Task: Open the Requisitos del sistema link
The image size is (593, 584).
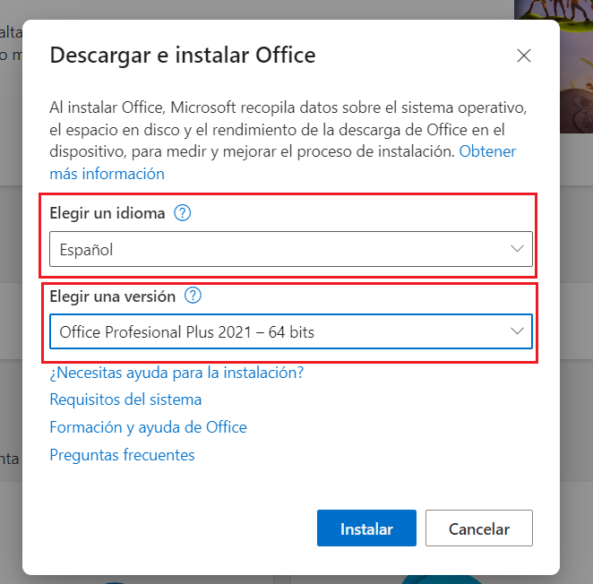Action: [x=125, y=399]
